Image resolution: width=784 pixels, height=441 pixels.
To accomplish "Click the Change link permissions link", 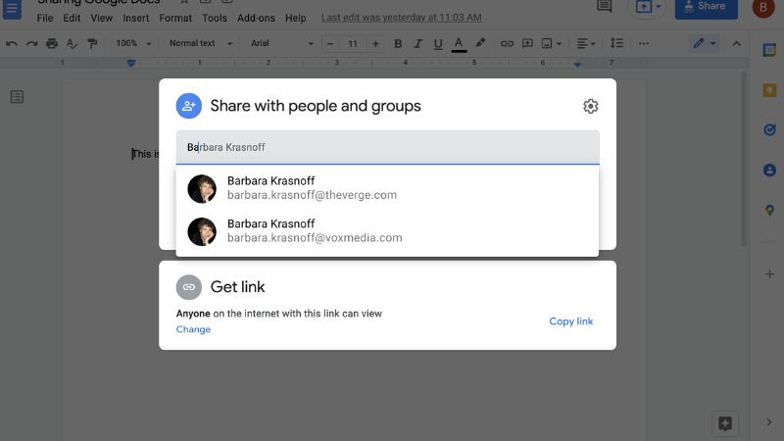I will tap(193, 329).
